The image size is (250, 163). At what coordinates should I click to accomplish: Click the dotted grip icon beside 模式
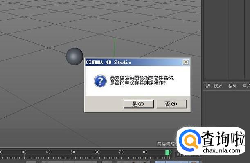(x=208, y=86)
